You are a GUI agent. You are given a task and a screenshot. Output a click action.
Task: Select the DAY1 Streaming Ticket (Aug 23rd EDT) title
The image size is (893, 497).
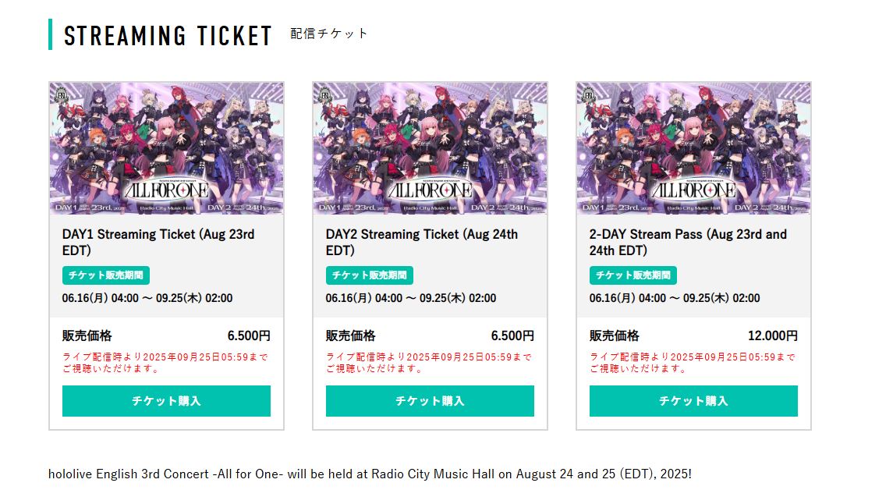click(158, 242)
